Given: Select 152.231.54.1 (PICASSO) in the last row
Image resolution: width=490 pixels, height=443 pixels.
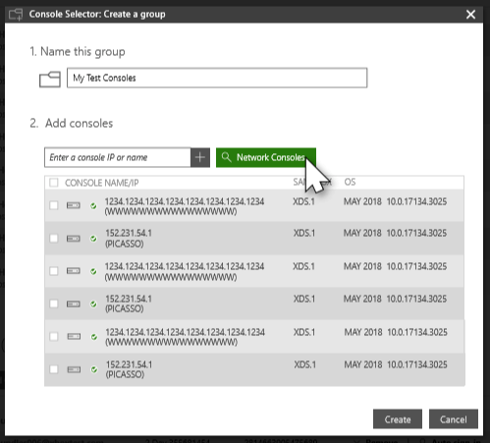Looking at the screenshot, I should tap(129, 369).
